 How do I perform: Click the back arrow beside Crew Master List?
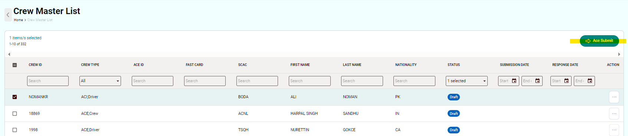[8, 15]
